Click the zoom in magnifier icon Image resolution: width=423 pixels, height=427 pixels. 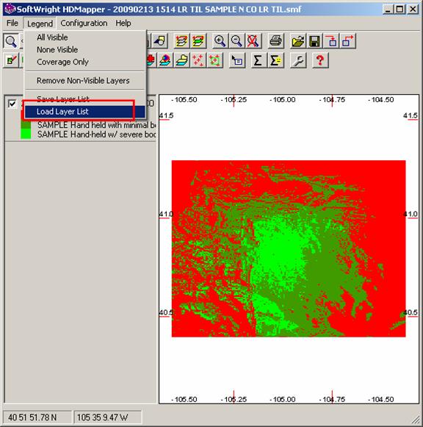tap(220, 41)
